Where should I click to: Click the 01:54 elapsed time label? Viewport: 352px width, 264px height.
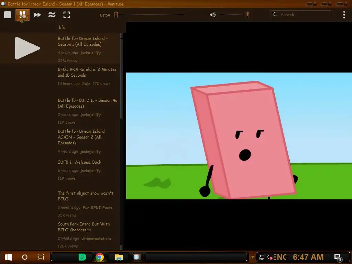(105, 15)
